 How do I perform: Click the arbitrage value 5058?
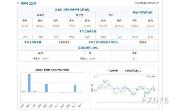coord(56,26)
